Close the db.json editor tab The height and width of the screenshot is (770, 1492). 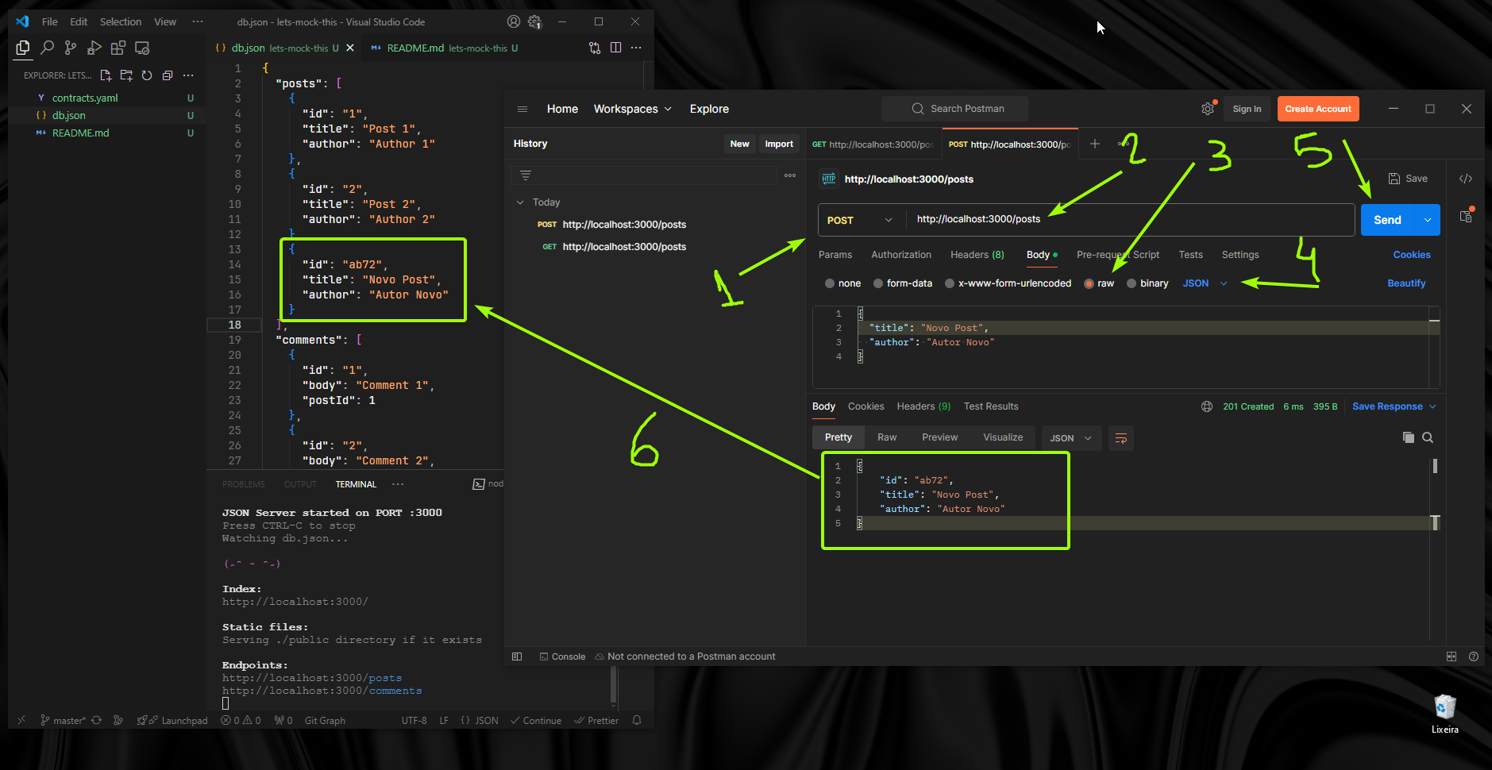pos(350,48)
